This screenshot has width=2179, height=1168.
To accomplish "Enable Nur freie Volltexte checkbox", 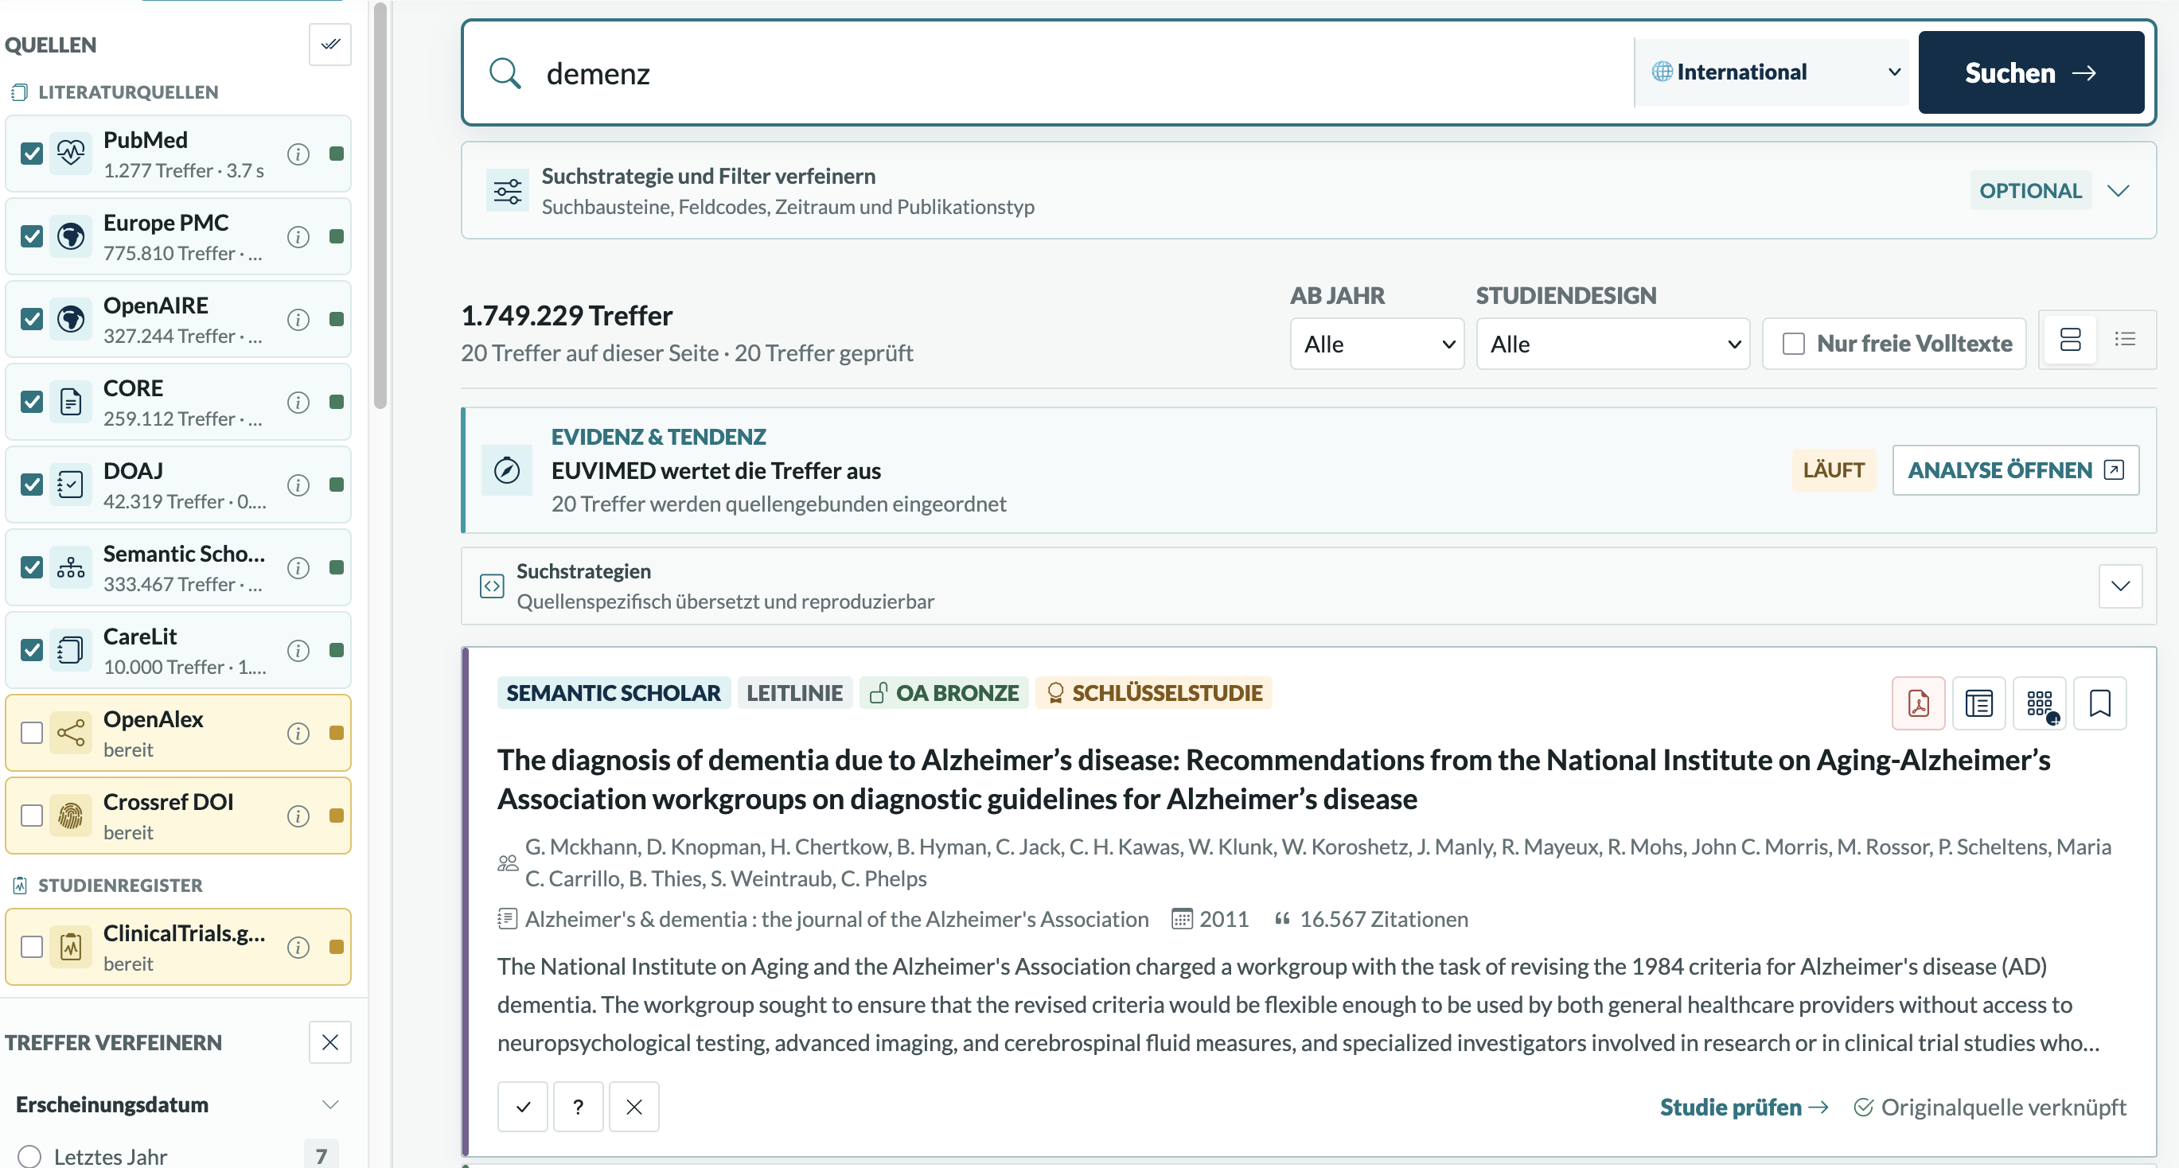I will (1793, 344).
